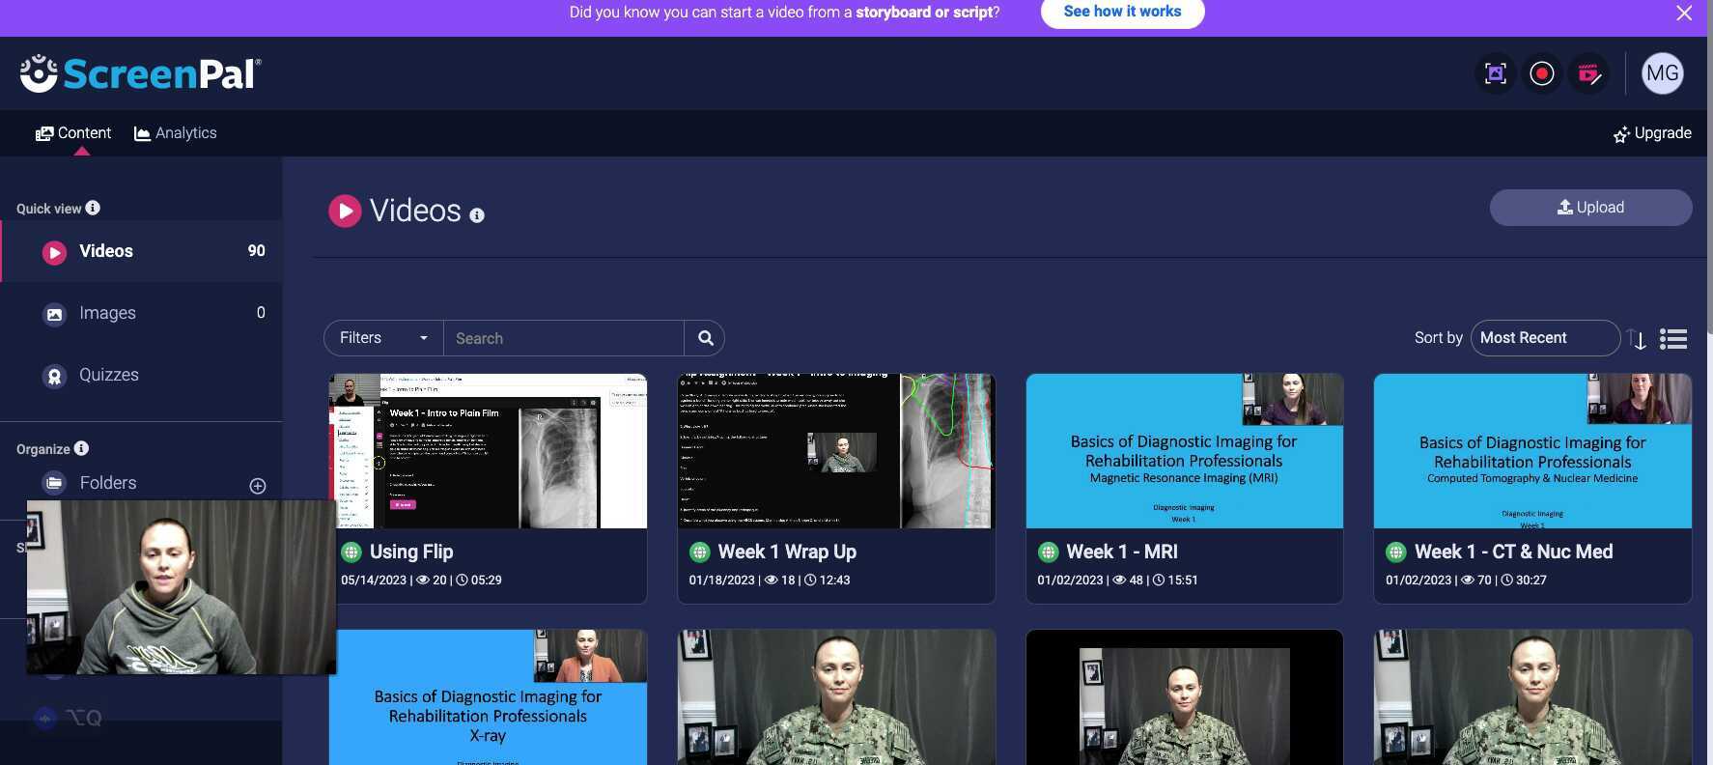Click the Week 1 Wrap Up title
The image size is (1713, 765).
787,552
